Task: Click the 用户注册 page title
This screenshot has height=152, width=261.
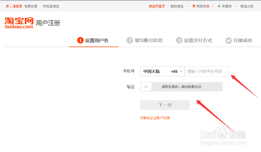Action: pyautogui.click(x=48, y=23)
